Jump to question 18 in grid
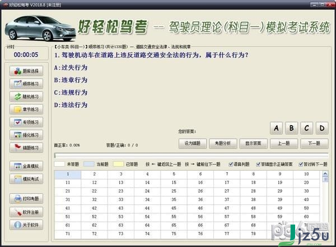 pyautogui.click(x=253, y=182)
